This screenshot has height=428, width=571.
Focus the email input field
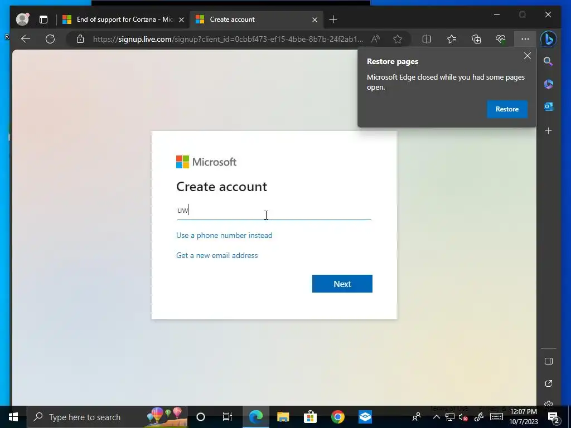tap(274, 210)
